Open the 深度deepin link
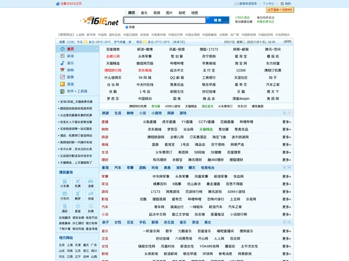Screen dimensions: 349x261 click(x=241, y=99)
